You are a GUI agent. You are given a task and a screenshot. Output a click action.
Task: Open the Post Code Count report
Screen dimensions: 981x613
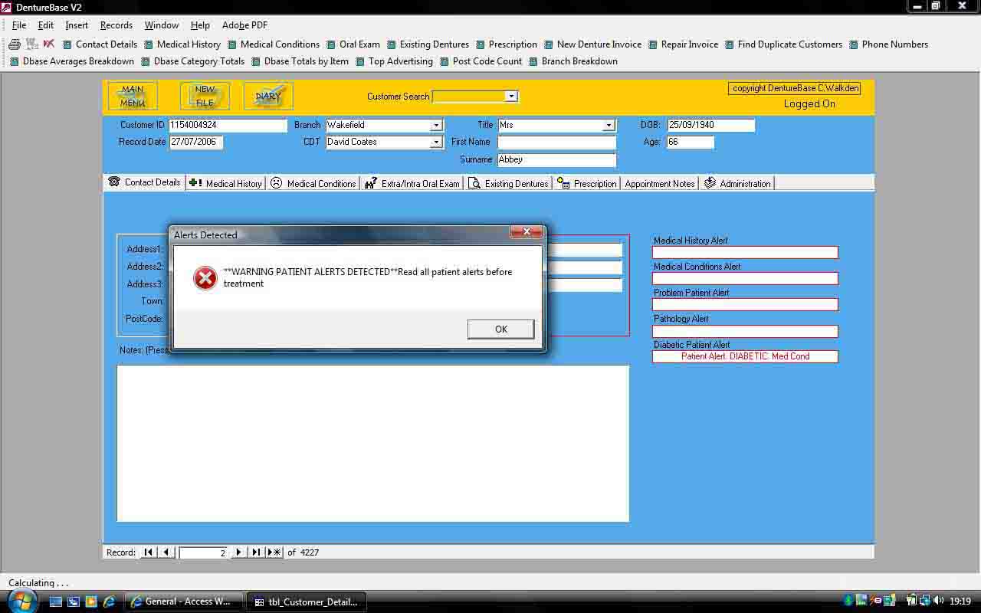coord(481,61)
